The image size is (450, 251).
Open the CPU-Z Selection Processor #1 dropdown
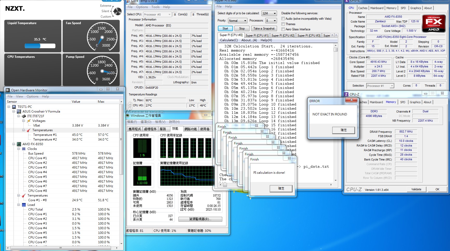coord(380,86)
